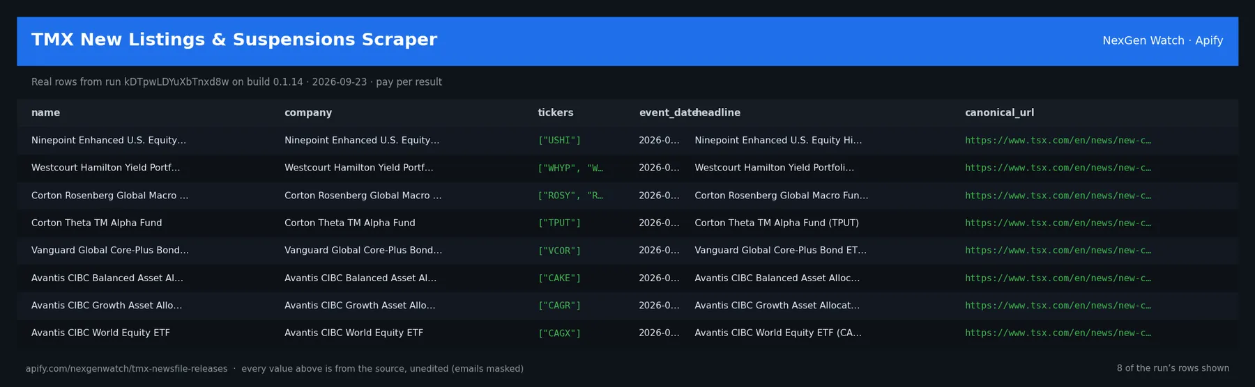This screenshot has height=387, width=1255.
Task: Click company cell in the Ninepoint Enhanced row
Action: [362, 141]
